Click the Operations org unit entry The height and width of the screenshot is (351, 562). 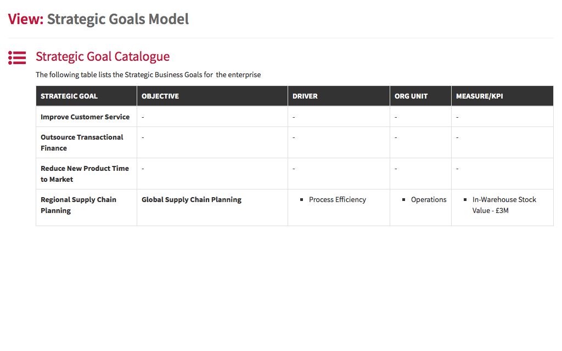coord(429,200)
